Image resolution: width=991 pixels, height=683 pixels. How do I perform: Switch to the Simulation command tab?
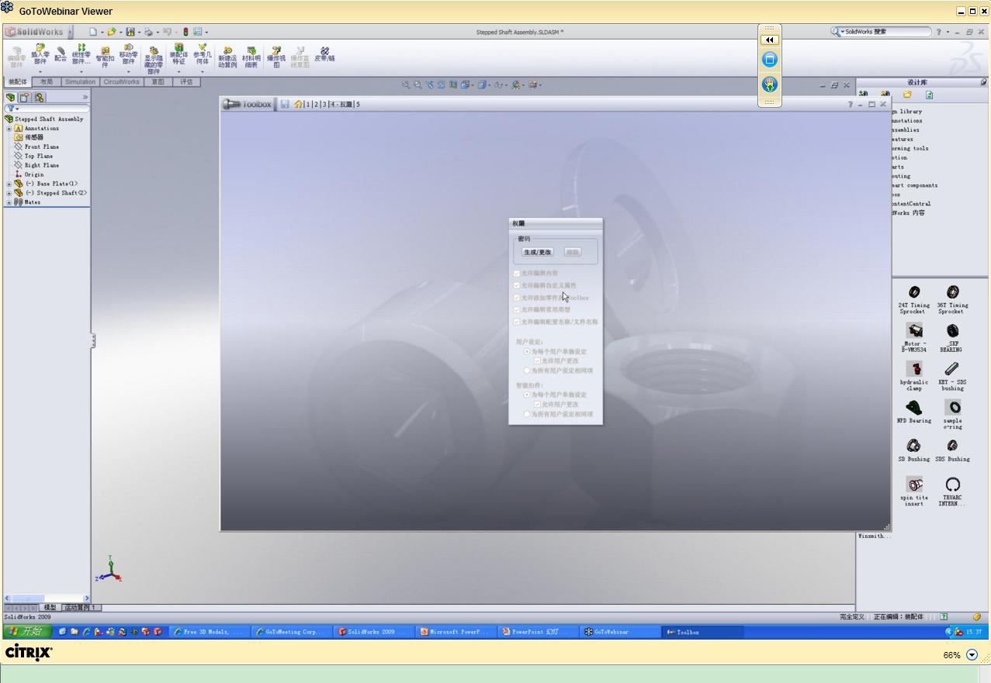pos(80,81)
